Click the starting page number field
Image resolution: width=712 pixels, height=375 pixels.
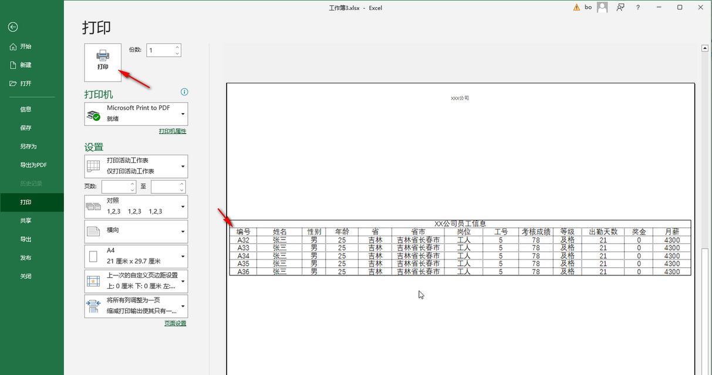click(x=115, y=186)
